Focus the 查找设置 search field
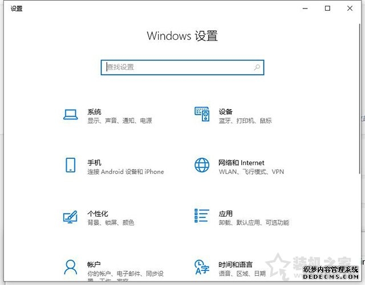This screenshot has width=365, height=285. tap(182, 67)
